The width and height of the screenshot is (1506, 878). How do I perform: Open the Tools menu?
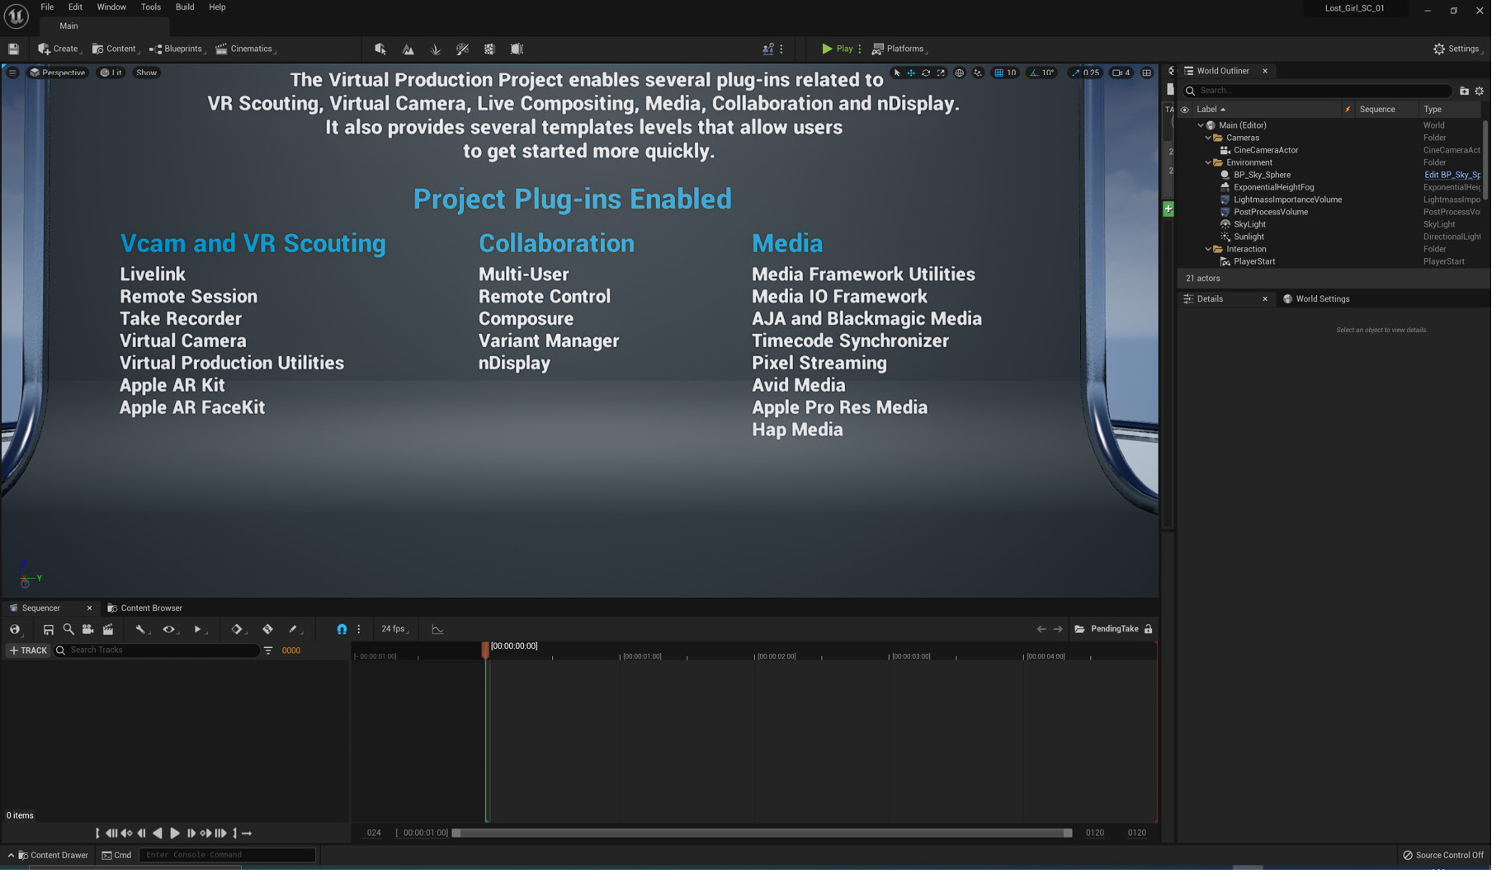click(x=151, y=7)
